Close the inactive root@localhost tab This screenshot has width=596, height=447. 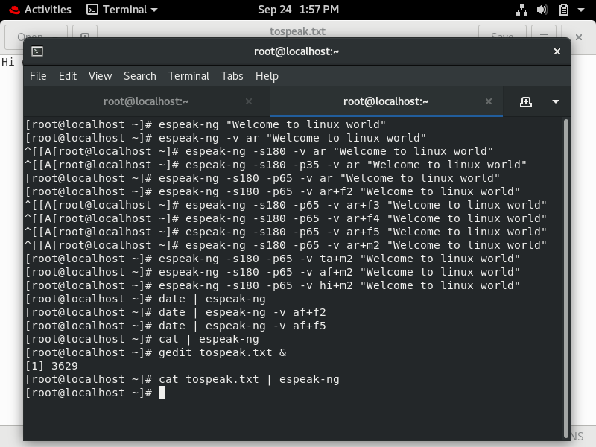[x=247, y=101]
